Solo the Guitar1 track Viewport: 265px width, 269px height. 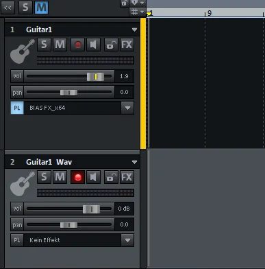(44, 45)
